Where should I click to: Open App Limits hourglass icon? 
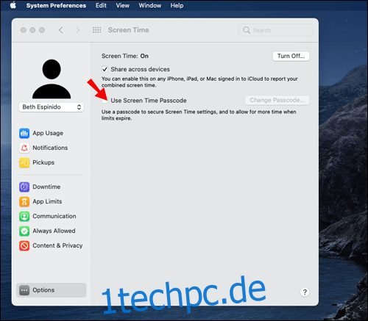coord(24,201)
